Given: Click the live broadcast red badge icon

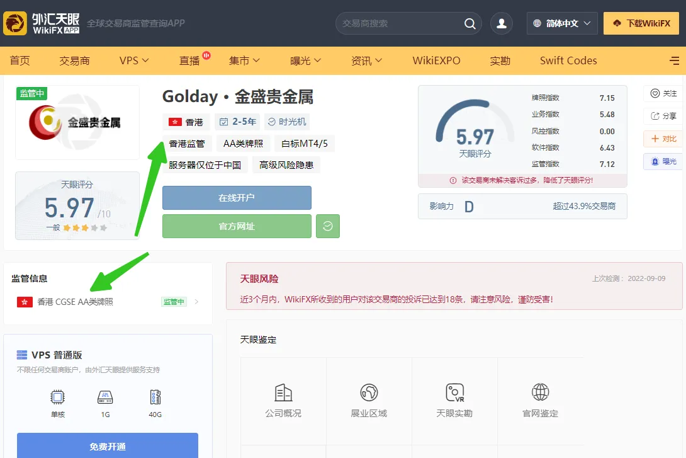Looking at the screenshot, I should click(x=206, y=55).
